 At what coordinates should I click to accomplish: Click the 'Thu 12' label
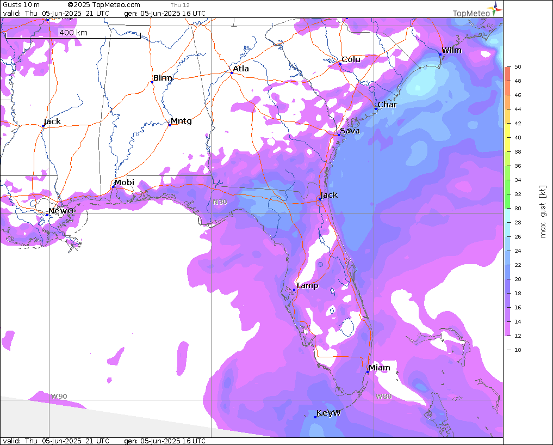pos(180,5)
